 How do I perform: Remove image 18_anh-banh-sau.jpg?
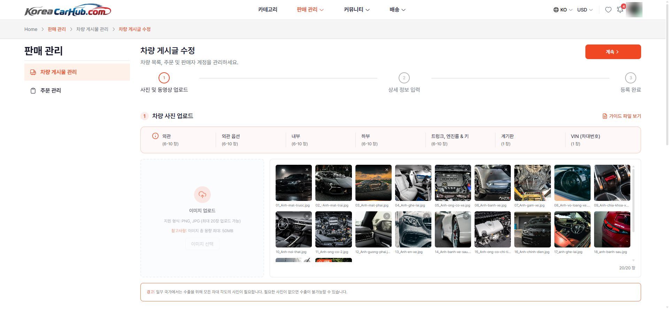(x=625, y=216)
